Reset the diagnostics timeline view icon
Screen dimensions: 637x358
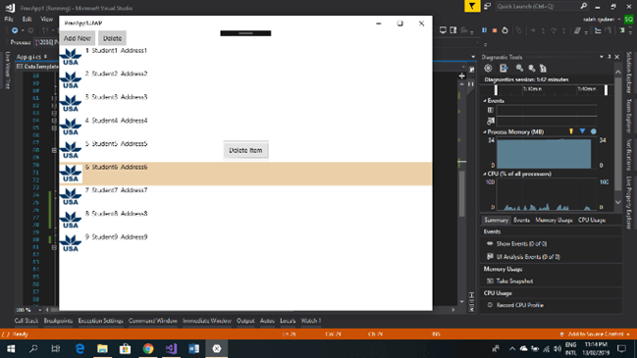point(543,69)
